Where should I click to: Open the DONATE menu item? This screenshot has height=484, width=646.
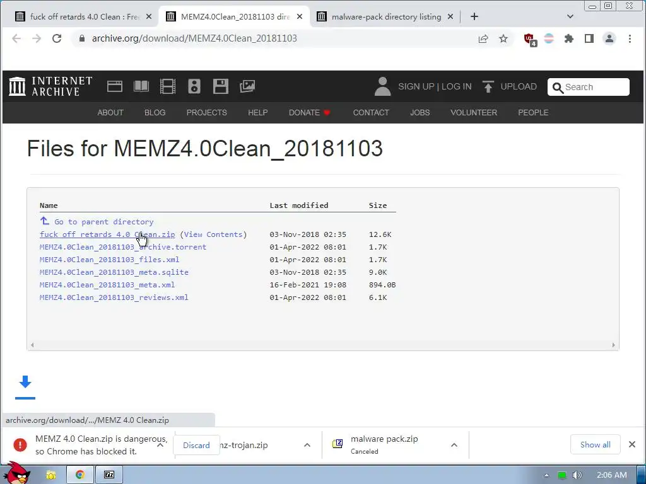point(309,112)
